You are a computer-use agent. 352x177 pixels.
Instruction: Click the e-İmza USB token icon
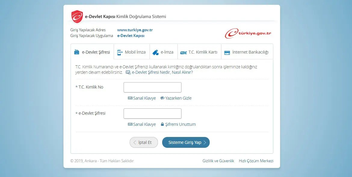156,52
